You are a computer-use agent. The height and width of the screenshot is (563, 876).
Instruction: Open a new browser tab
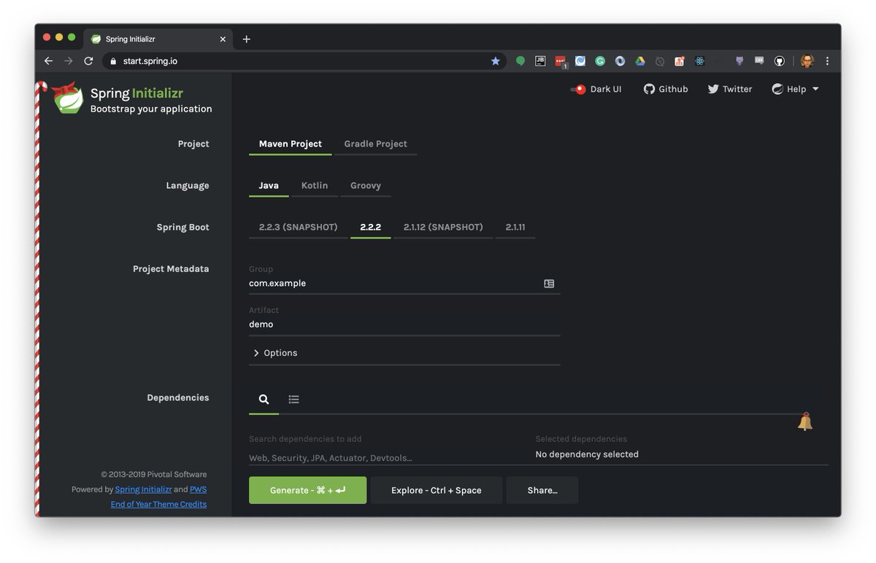pos(246,39)
